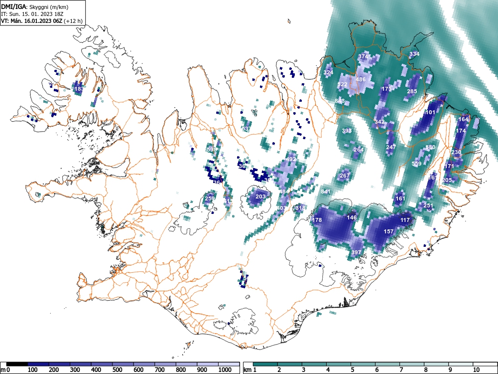Screen dimensions: 498x374
Task: Select the map value 522
Action: tap(343, 85)
